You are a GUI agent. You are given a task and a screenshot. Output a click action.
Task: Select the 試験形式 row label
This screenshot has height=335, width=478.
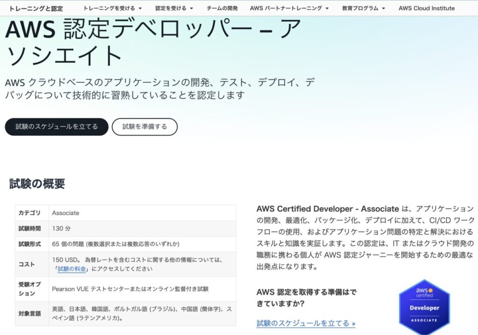pyautogui.click(x=29, y=244)
